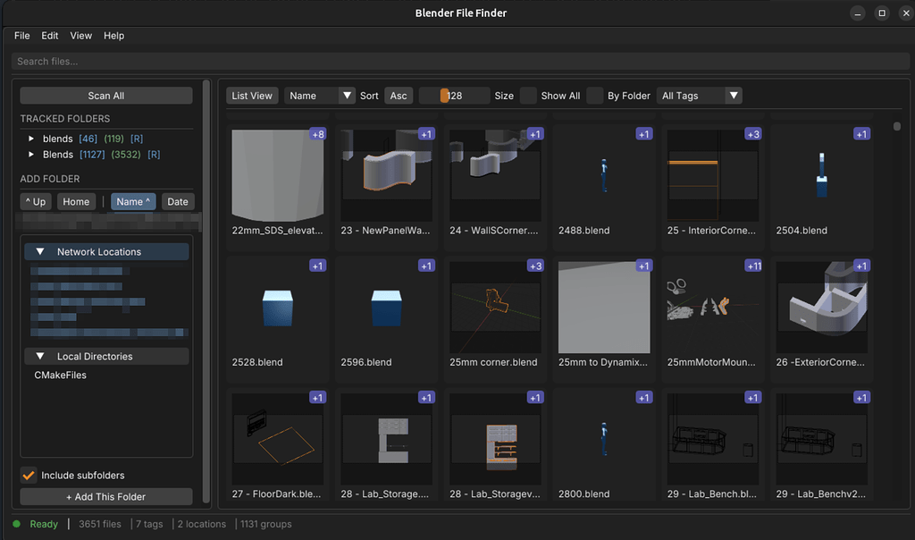
Task: Open the All Tags filter dropdown
Action: 699,96
